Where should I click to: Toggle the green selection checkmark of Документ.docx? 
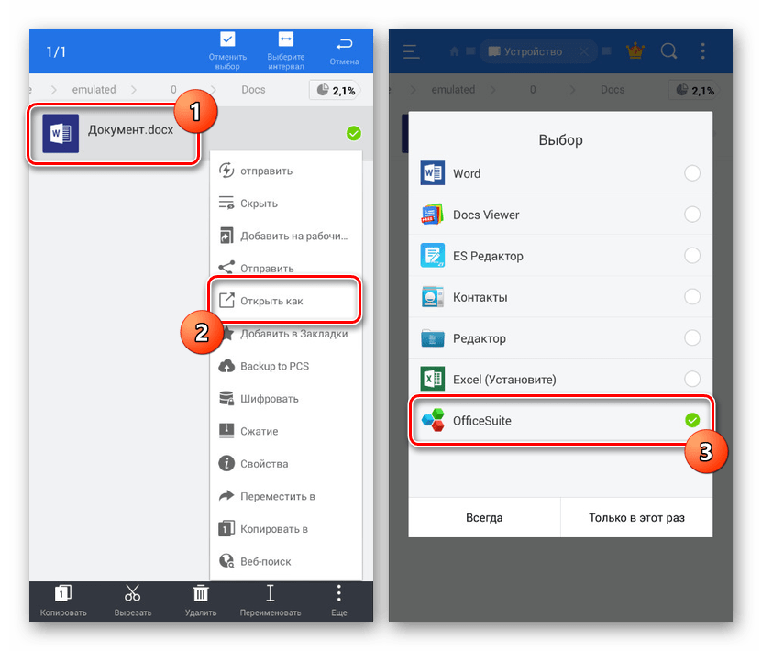(354, 133)
